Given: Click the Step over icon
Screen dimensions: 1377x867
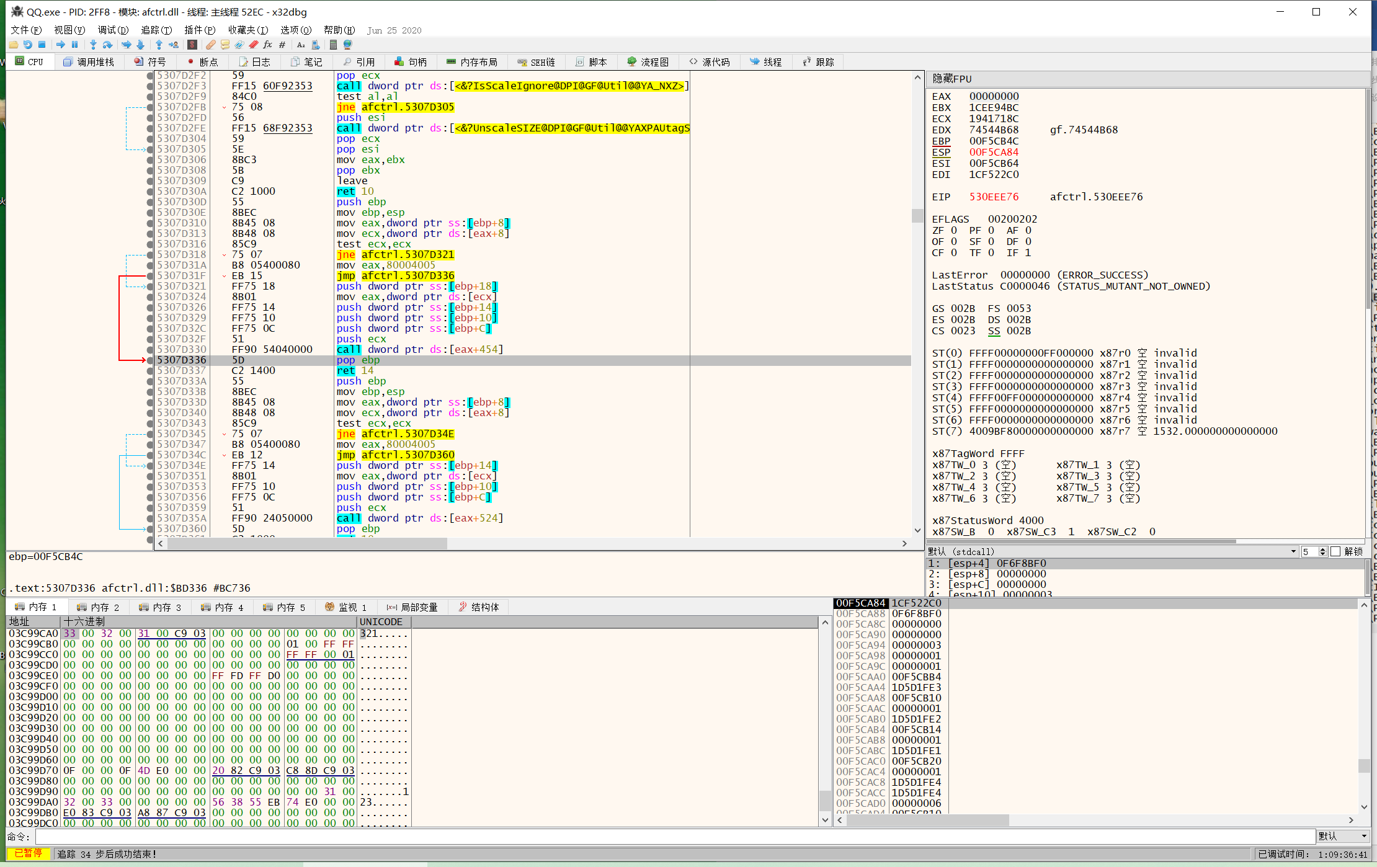Looking at the screenshot, I should coord(107,45).
